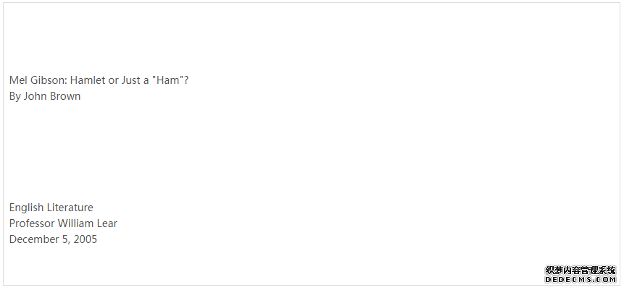Click the word 'Hamlet' in the title
The height and width of the screenshot is (290, 624).
88,80
